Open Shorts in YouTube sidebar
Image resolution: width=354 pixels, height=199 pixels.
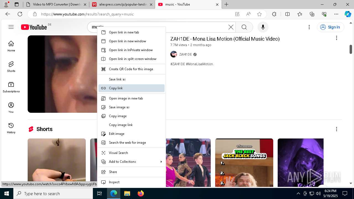pos(11,67)
